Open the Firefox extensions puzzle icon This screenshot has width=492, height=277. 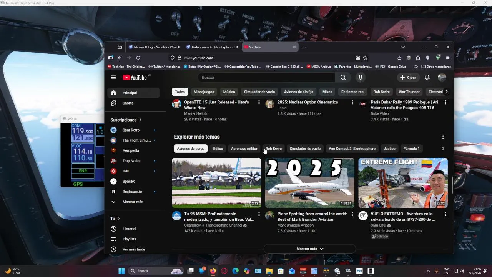point(418,58)
